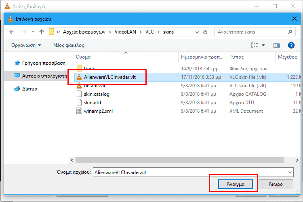Image resolution: width=303 pixels, height=202 pixels.
Task: Select the winamp2.xml file
Action: (x=98, y=111)
